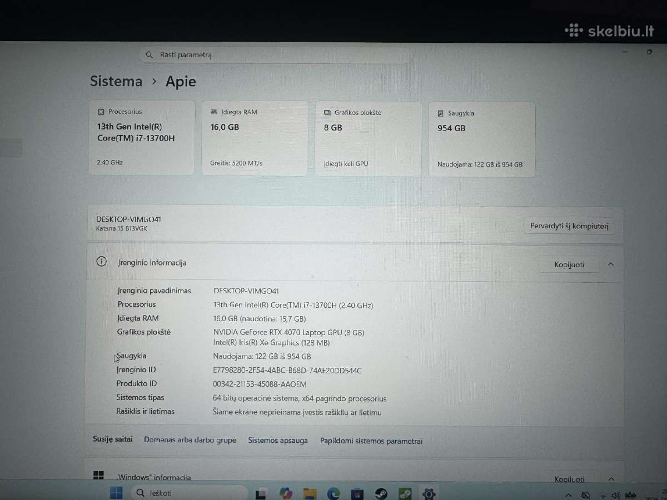
Task: Open Steam from the taskbar
Action: click(x=381, y=493)
